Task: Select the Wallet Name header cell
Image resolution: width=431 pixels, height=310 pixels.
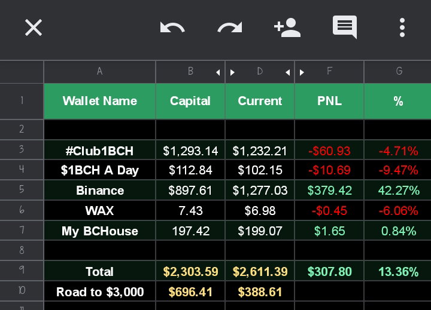Action: point(100,101)
